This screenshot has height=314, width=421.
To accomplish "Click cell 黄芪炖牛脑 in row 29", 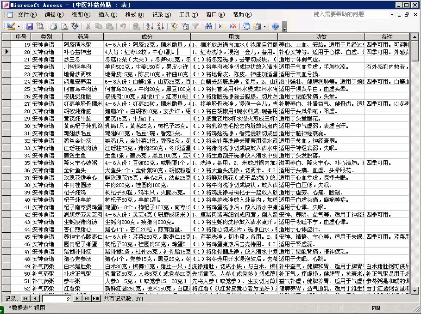I will 83,119.
